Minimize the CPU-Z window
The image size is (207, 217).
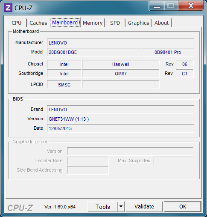157,6
